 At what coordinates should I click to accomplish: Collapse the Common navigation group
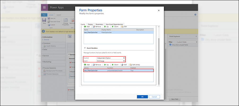(x=42, y=43)
